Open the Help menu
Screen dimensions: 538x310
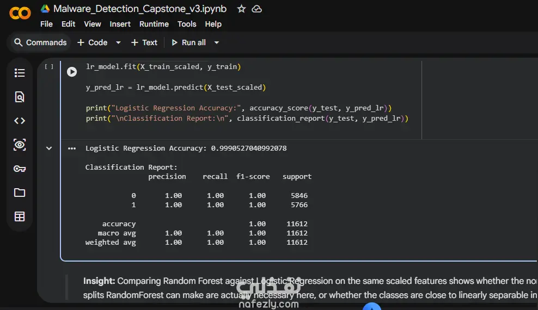coord(213,24)
